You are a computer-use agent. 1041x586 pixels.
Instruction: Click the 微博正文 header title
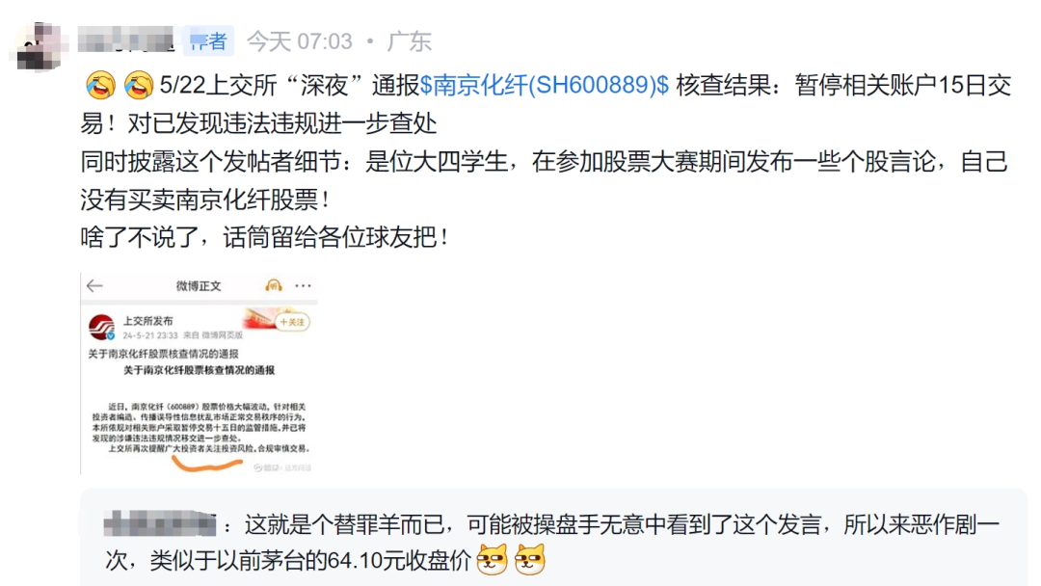tap(199, 286)
